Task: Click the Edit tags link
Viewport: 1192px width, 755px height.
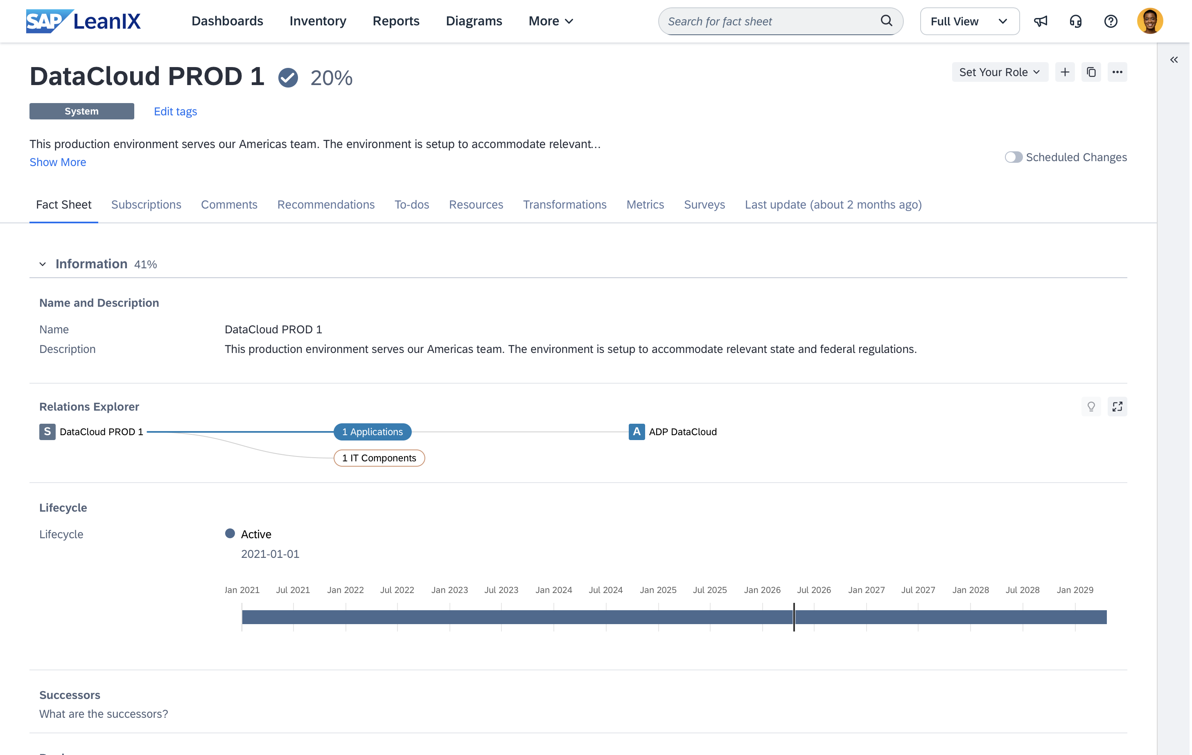Action: [x=175, y=111]
